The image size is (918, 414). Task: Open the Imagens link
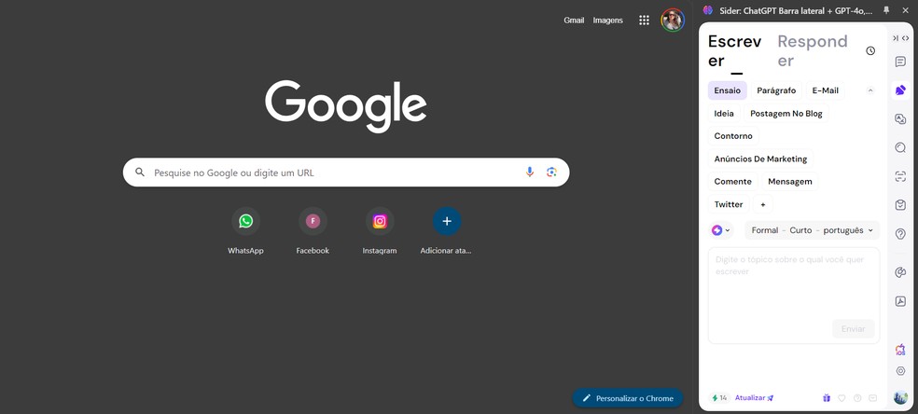(607, 21)
